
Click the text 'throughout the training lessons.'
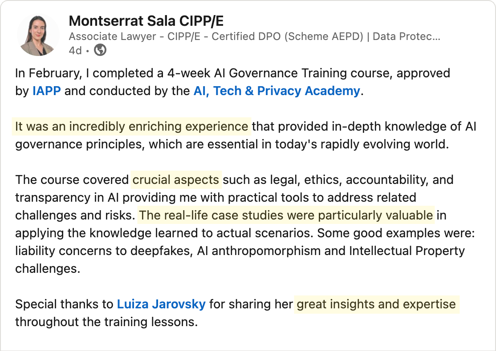[106, 322]
